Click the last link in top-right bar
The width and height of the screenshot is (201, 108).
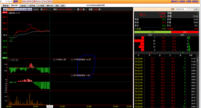point(195,1)
